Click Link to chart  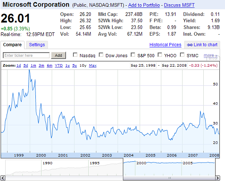(x=206, y=45)
